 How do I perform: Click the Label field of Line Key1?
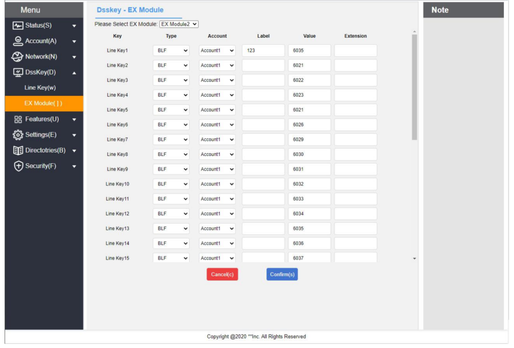pyautogui.click(x=263, y=51)
